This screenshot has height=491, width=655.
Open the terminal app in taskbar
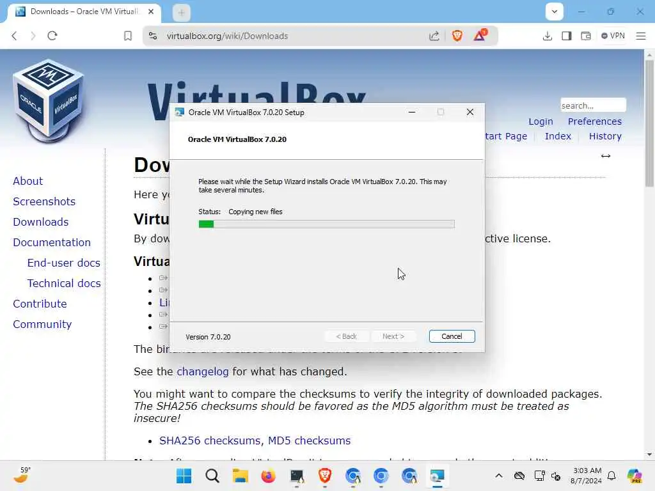click(297, 476)
